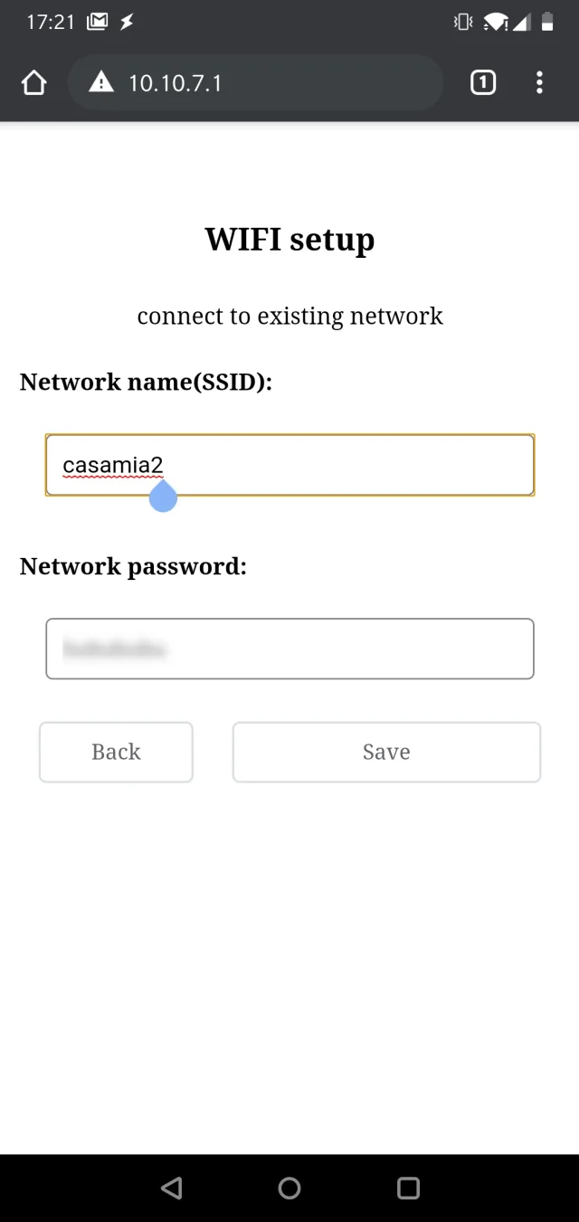Tap the Android back navigation triangle
Viewport: 579px width, 1222px height.
coord(171,1189)
